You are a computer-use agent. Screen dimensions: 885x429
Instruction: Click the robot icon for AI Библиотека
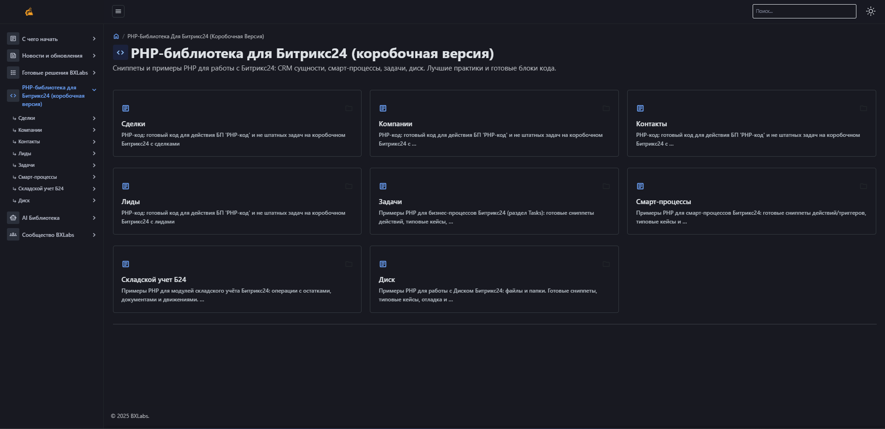pyautogui.click(x=13, y=217)
